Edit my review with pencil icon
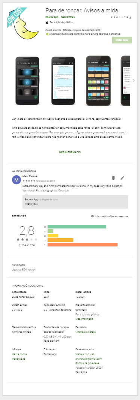 122,178
